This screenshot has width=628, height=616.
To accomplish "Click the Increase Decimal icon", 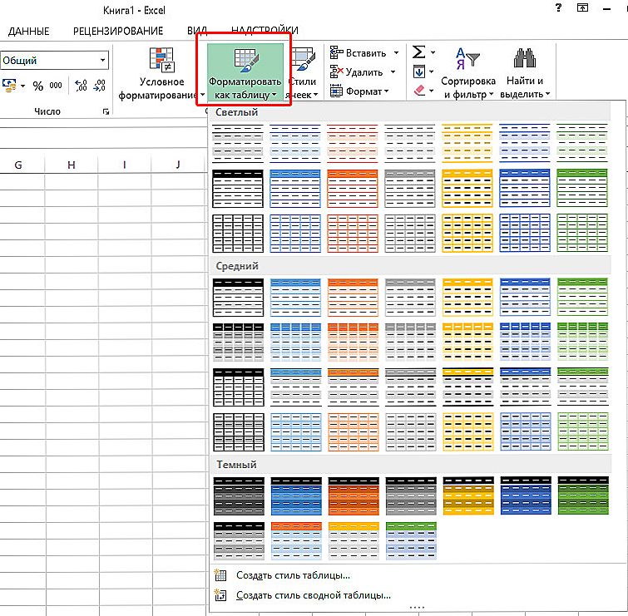I will click(81, 86).
